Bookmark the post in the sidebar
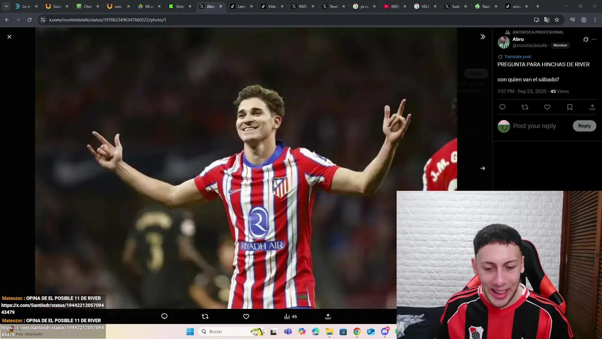Viewport: 602px width, 339px height. 570,107
